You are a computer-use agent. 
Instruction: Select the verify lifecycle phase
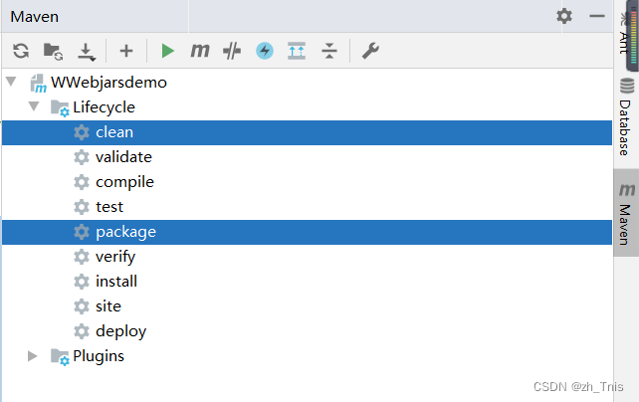pos(307,257)
